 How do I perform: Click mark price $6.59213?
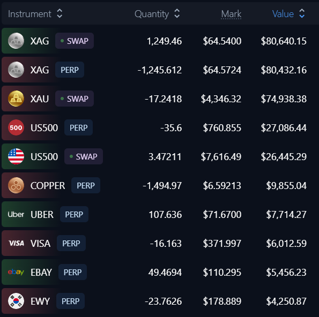(222, 186)
